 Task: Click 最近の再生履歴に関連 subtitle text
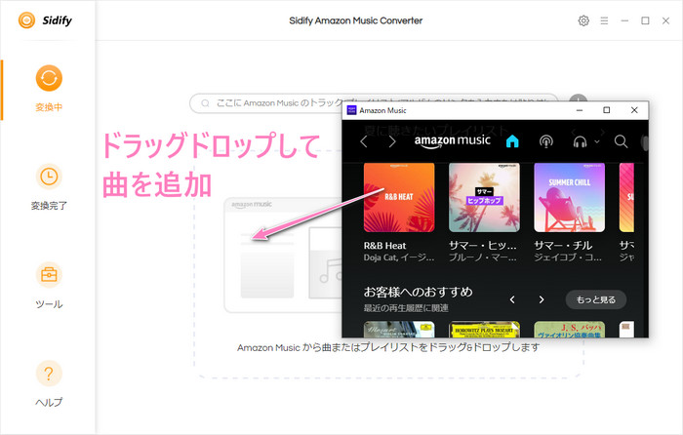click(x=406, y=308)
